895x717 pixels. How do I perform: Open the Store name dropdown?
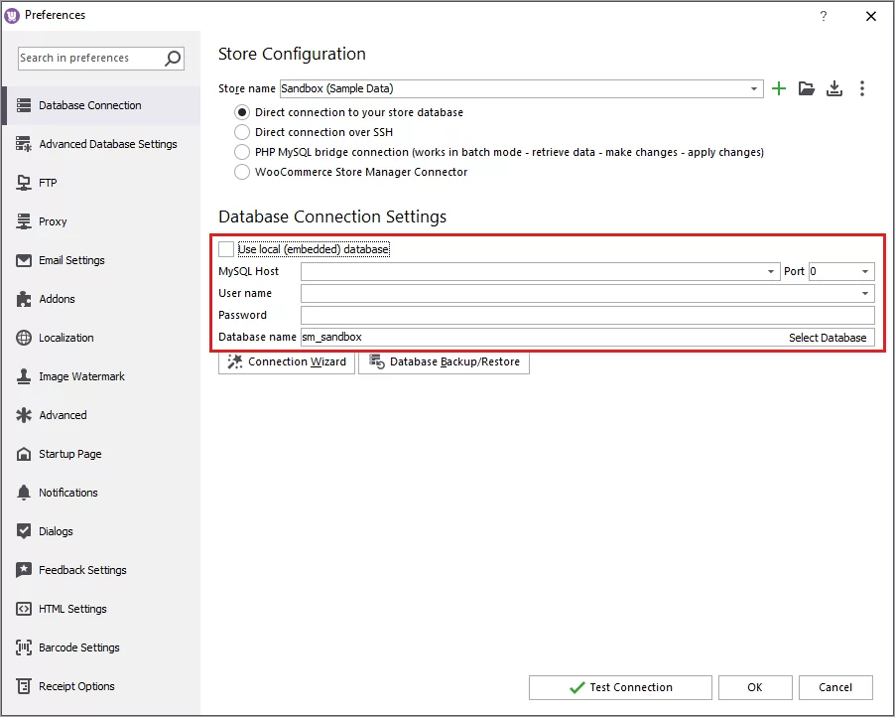[752, 88]
